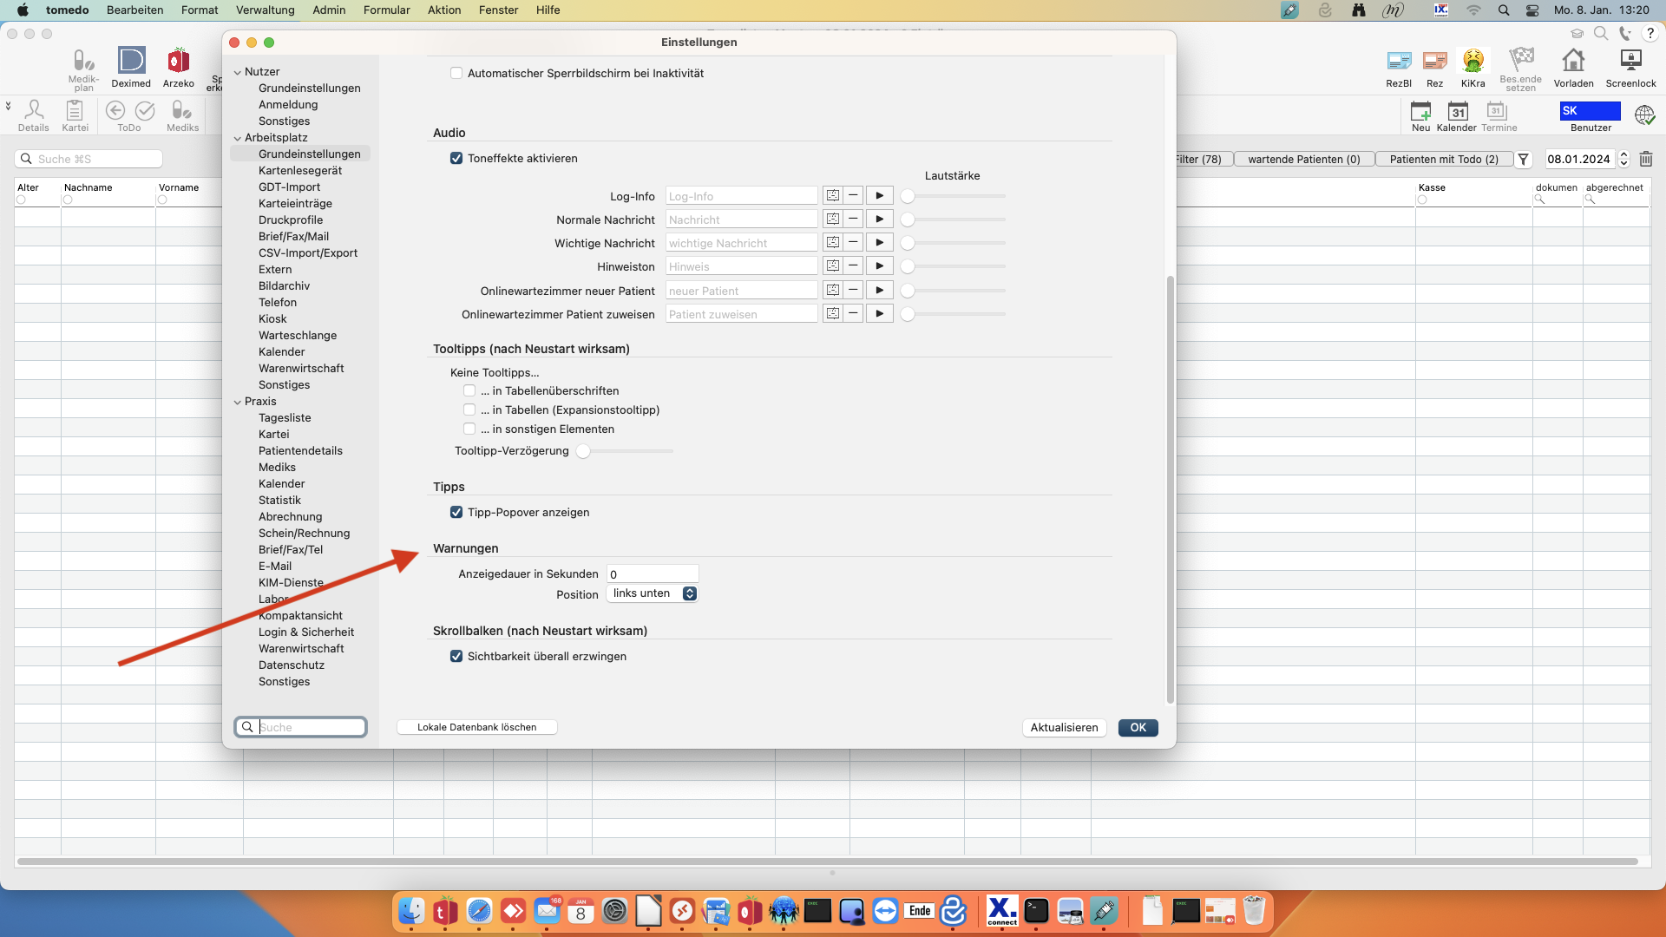Open the Formular menu
1666x937 pixels.
pos(387,10)
